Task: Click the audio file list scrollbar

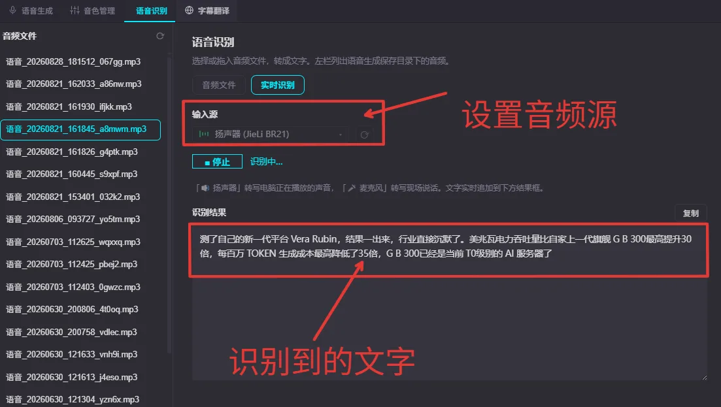Action: point(169,204)
